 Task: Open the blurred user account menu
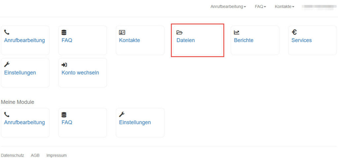319,7
